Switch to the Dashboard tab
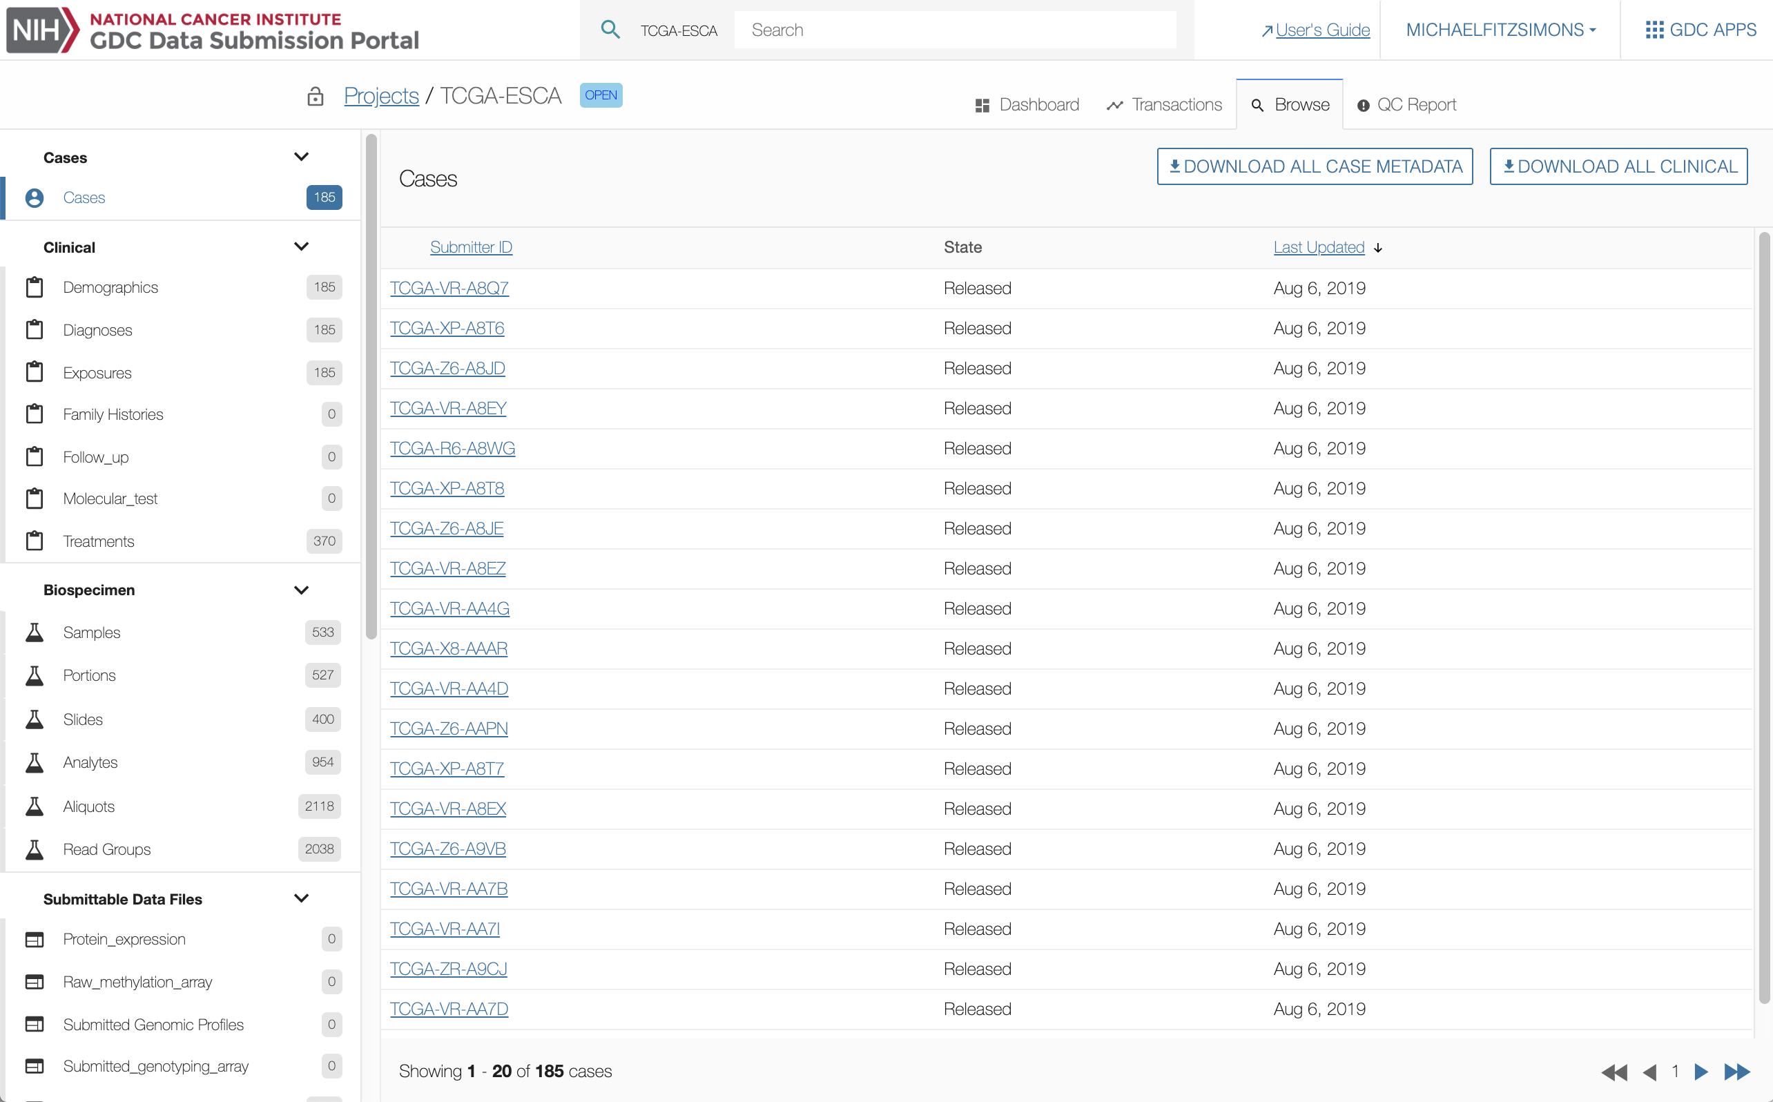 (1027, 105)
